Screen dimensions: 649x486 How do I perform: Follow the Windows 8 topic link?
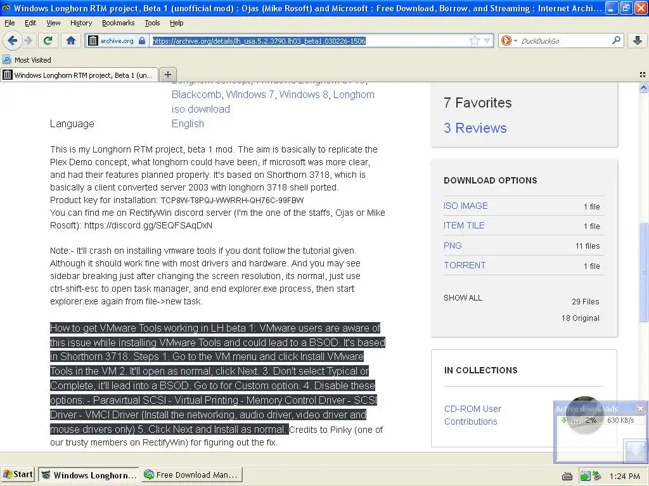click(304, 95)
